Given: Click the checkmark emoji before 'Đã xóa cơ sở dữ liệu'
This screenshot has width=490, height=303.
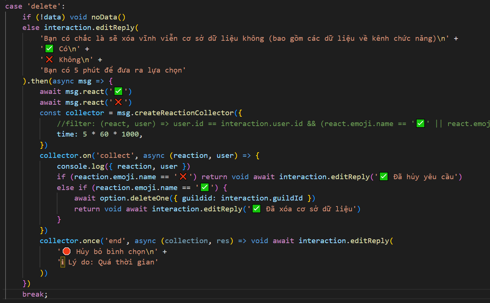Looking at the screenshot, I should tap(256, 209).
